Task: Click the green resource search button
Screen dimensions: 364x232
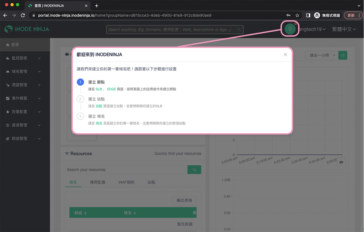Action: coord(194,170)
